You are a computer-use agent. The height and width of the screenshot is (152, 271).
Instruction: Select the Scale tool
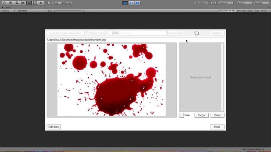point(23,3)
